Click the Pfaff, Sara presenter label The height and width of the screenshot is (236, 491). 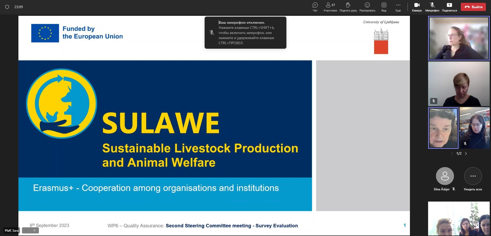[12, 231]
